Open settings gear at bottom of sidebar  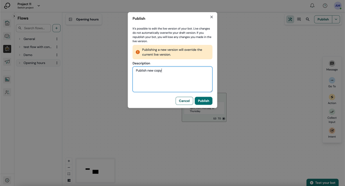click(7, 180)
